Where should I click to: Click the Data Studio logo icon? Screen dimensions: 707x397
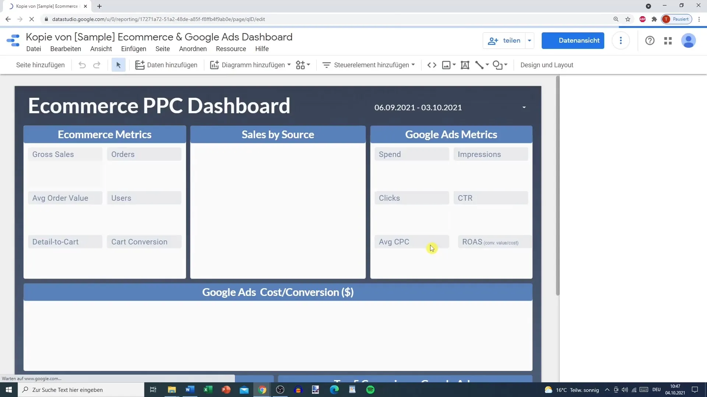point(13,40)
